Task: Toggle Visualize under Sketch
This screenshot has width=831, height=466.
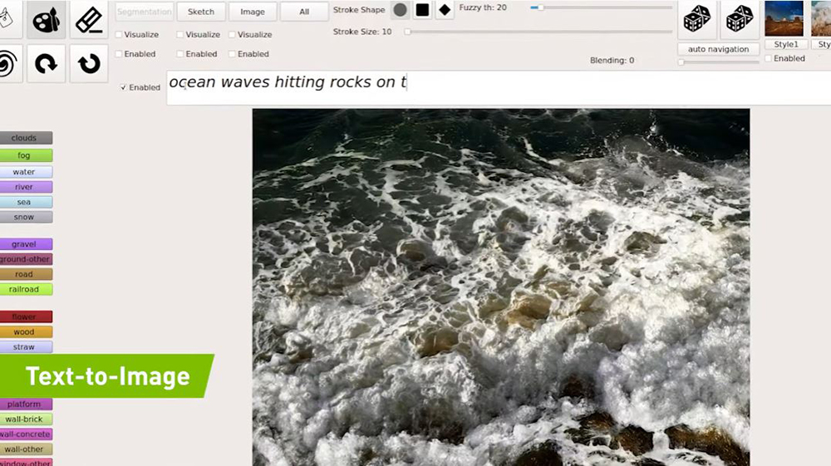Action: point(180,34)
